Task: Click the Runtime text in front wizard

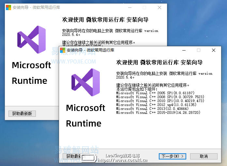Action: click(84, 124)
